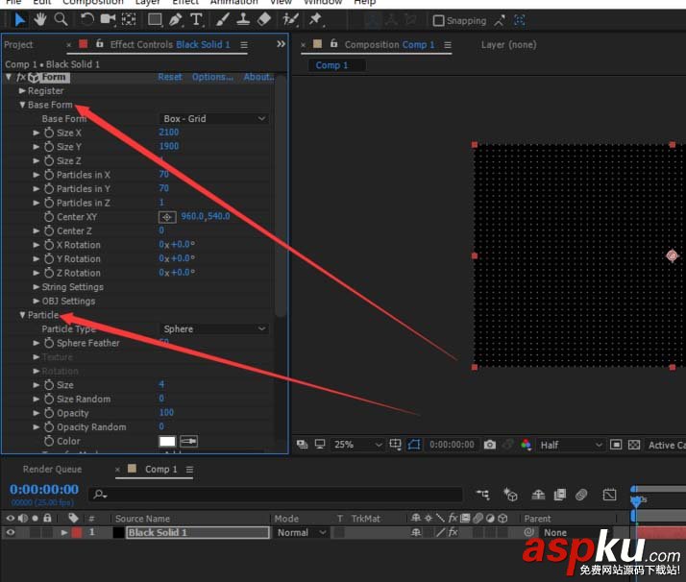The image size is (686, 582).
Task: Open grid and guide options icon
Action: pyautogui.click(x=395, y=445)
